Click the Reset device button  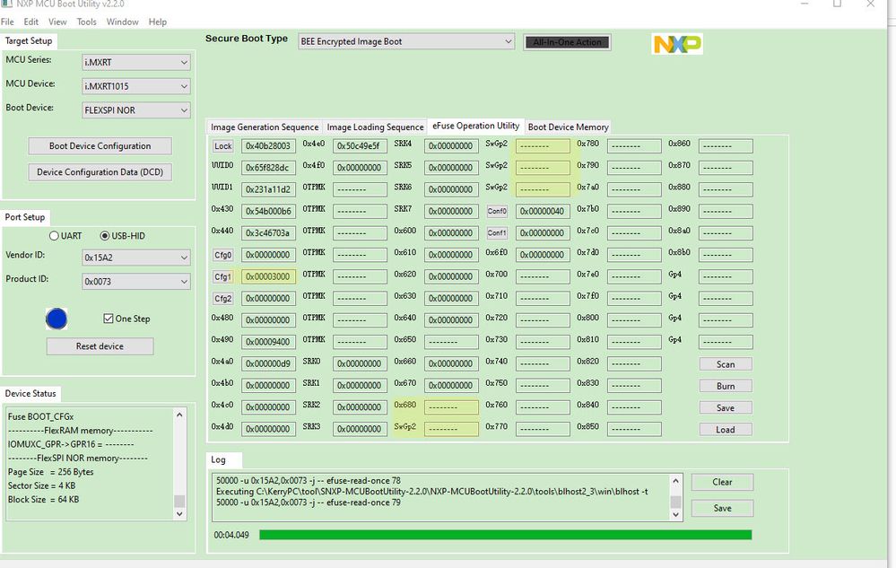click(100, 346)
